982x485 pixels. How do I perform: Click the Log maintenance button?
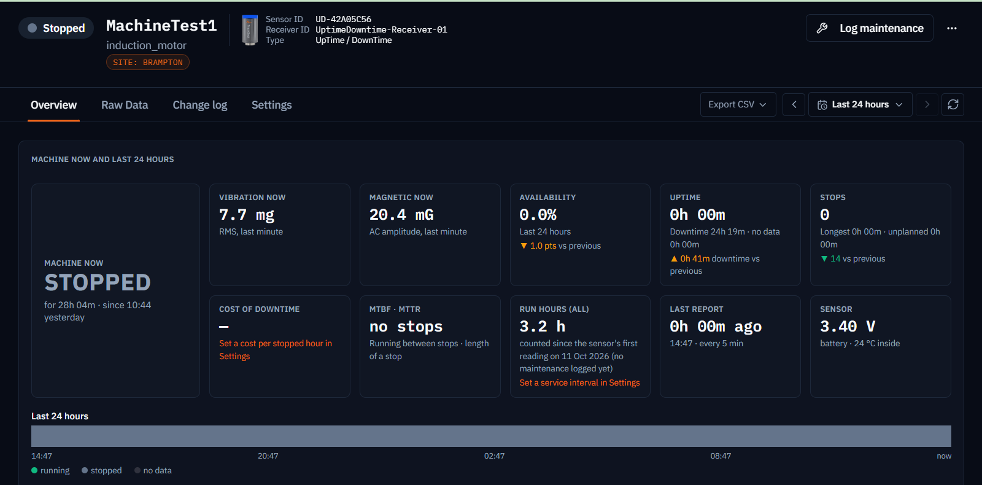[x=869, y=28]
